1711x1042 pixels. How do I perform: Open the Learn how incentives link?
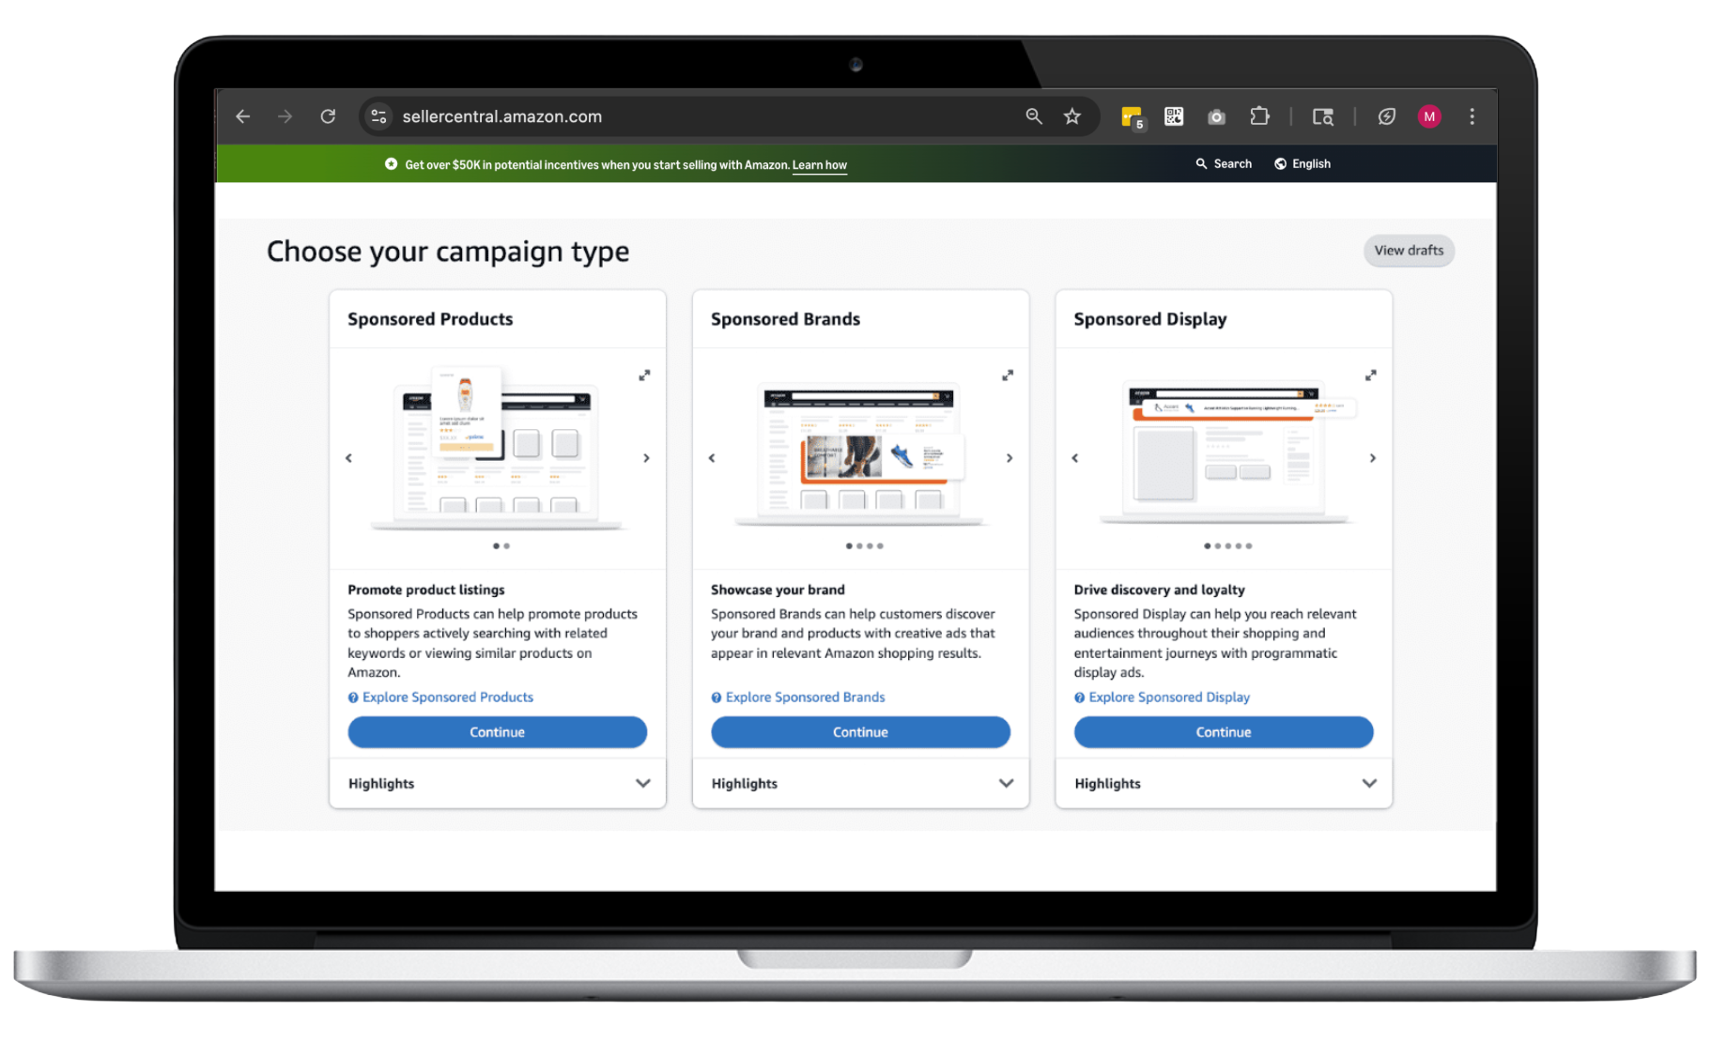819,164
